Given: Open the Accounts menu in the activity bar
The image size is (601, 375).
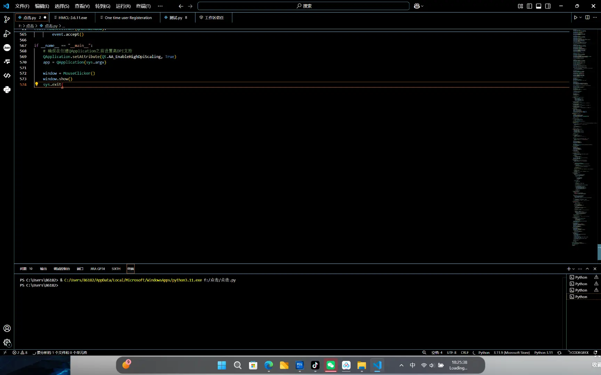Looking at the screenshot, I should 7,328.
